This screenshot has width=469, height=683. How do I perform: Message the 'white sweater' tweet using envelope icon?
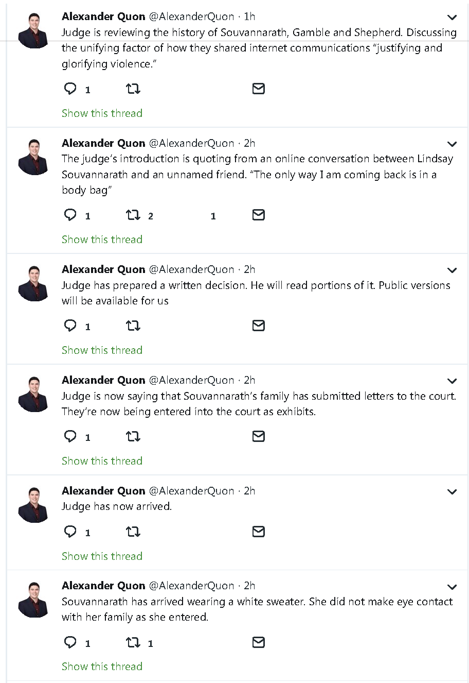pos(258,642)
